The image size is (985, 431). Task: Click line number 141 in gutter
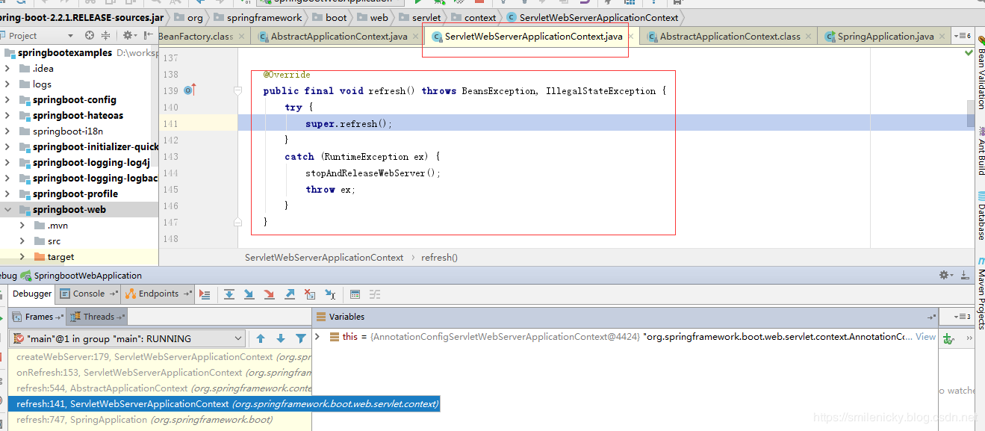(170, 123)
